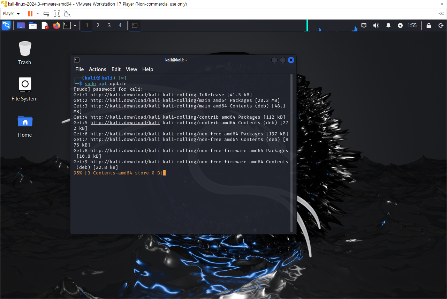Pause the virtual machine in VMware toolbar

pos(30,14)
